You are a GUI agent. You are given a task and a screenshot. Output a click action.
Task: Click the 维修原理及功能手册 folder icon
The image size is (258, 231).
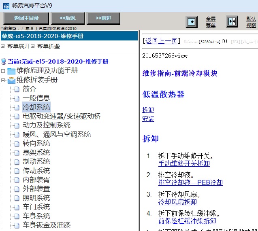click(x=11, y=71)
